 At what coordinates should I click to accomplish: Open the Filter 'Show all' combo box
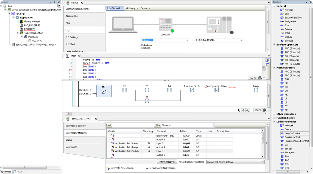(188, 125)
